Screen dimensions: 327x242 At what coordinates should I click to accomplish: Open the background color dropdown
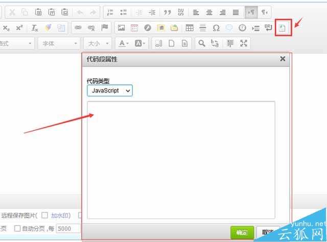(x=140, y=43)
